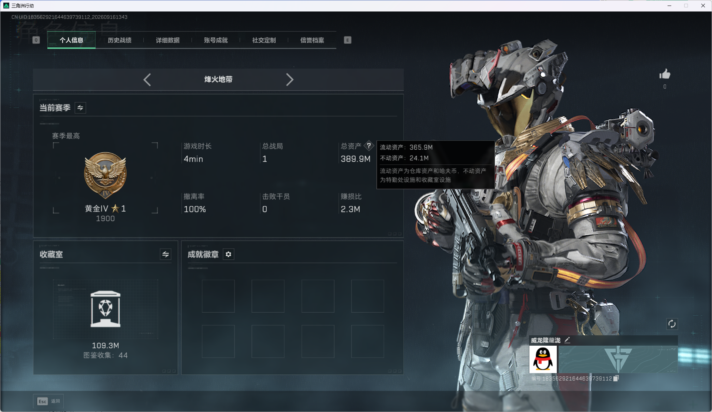Open the 收藏室 showcase thumbnail
The width and height of the screenshot is (712, 412).
106,309
